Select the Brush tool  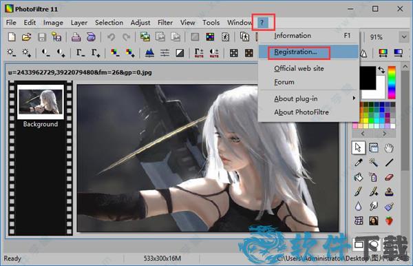point(359,192)
